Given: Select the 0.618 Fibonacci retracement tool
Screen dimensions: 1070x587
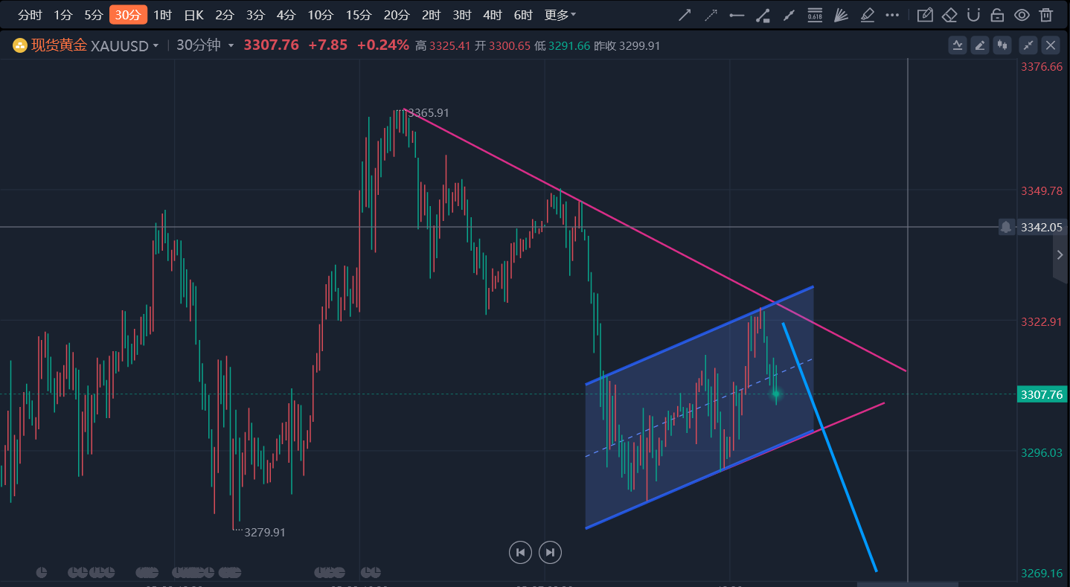Looking at the screenshot, I should pos(815,15).
